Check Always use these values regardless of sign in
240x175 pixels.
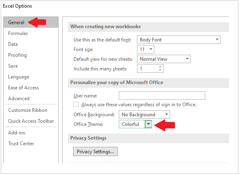[x=76, y=105]
